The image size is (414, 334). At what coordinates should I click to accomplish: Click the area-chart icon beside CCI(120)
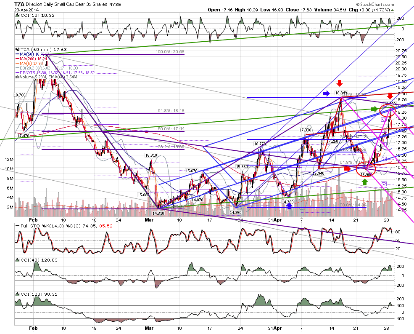pyautogui.click(x=17, y=294)
